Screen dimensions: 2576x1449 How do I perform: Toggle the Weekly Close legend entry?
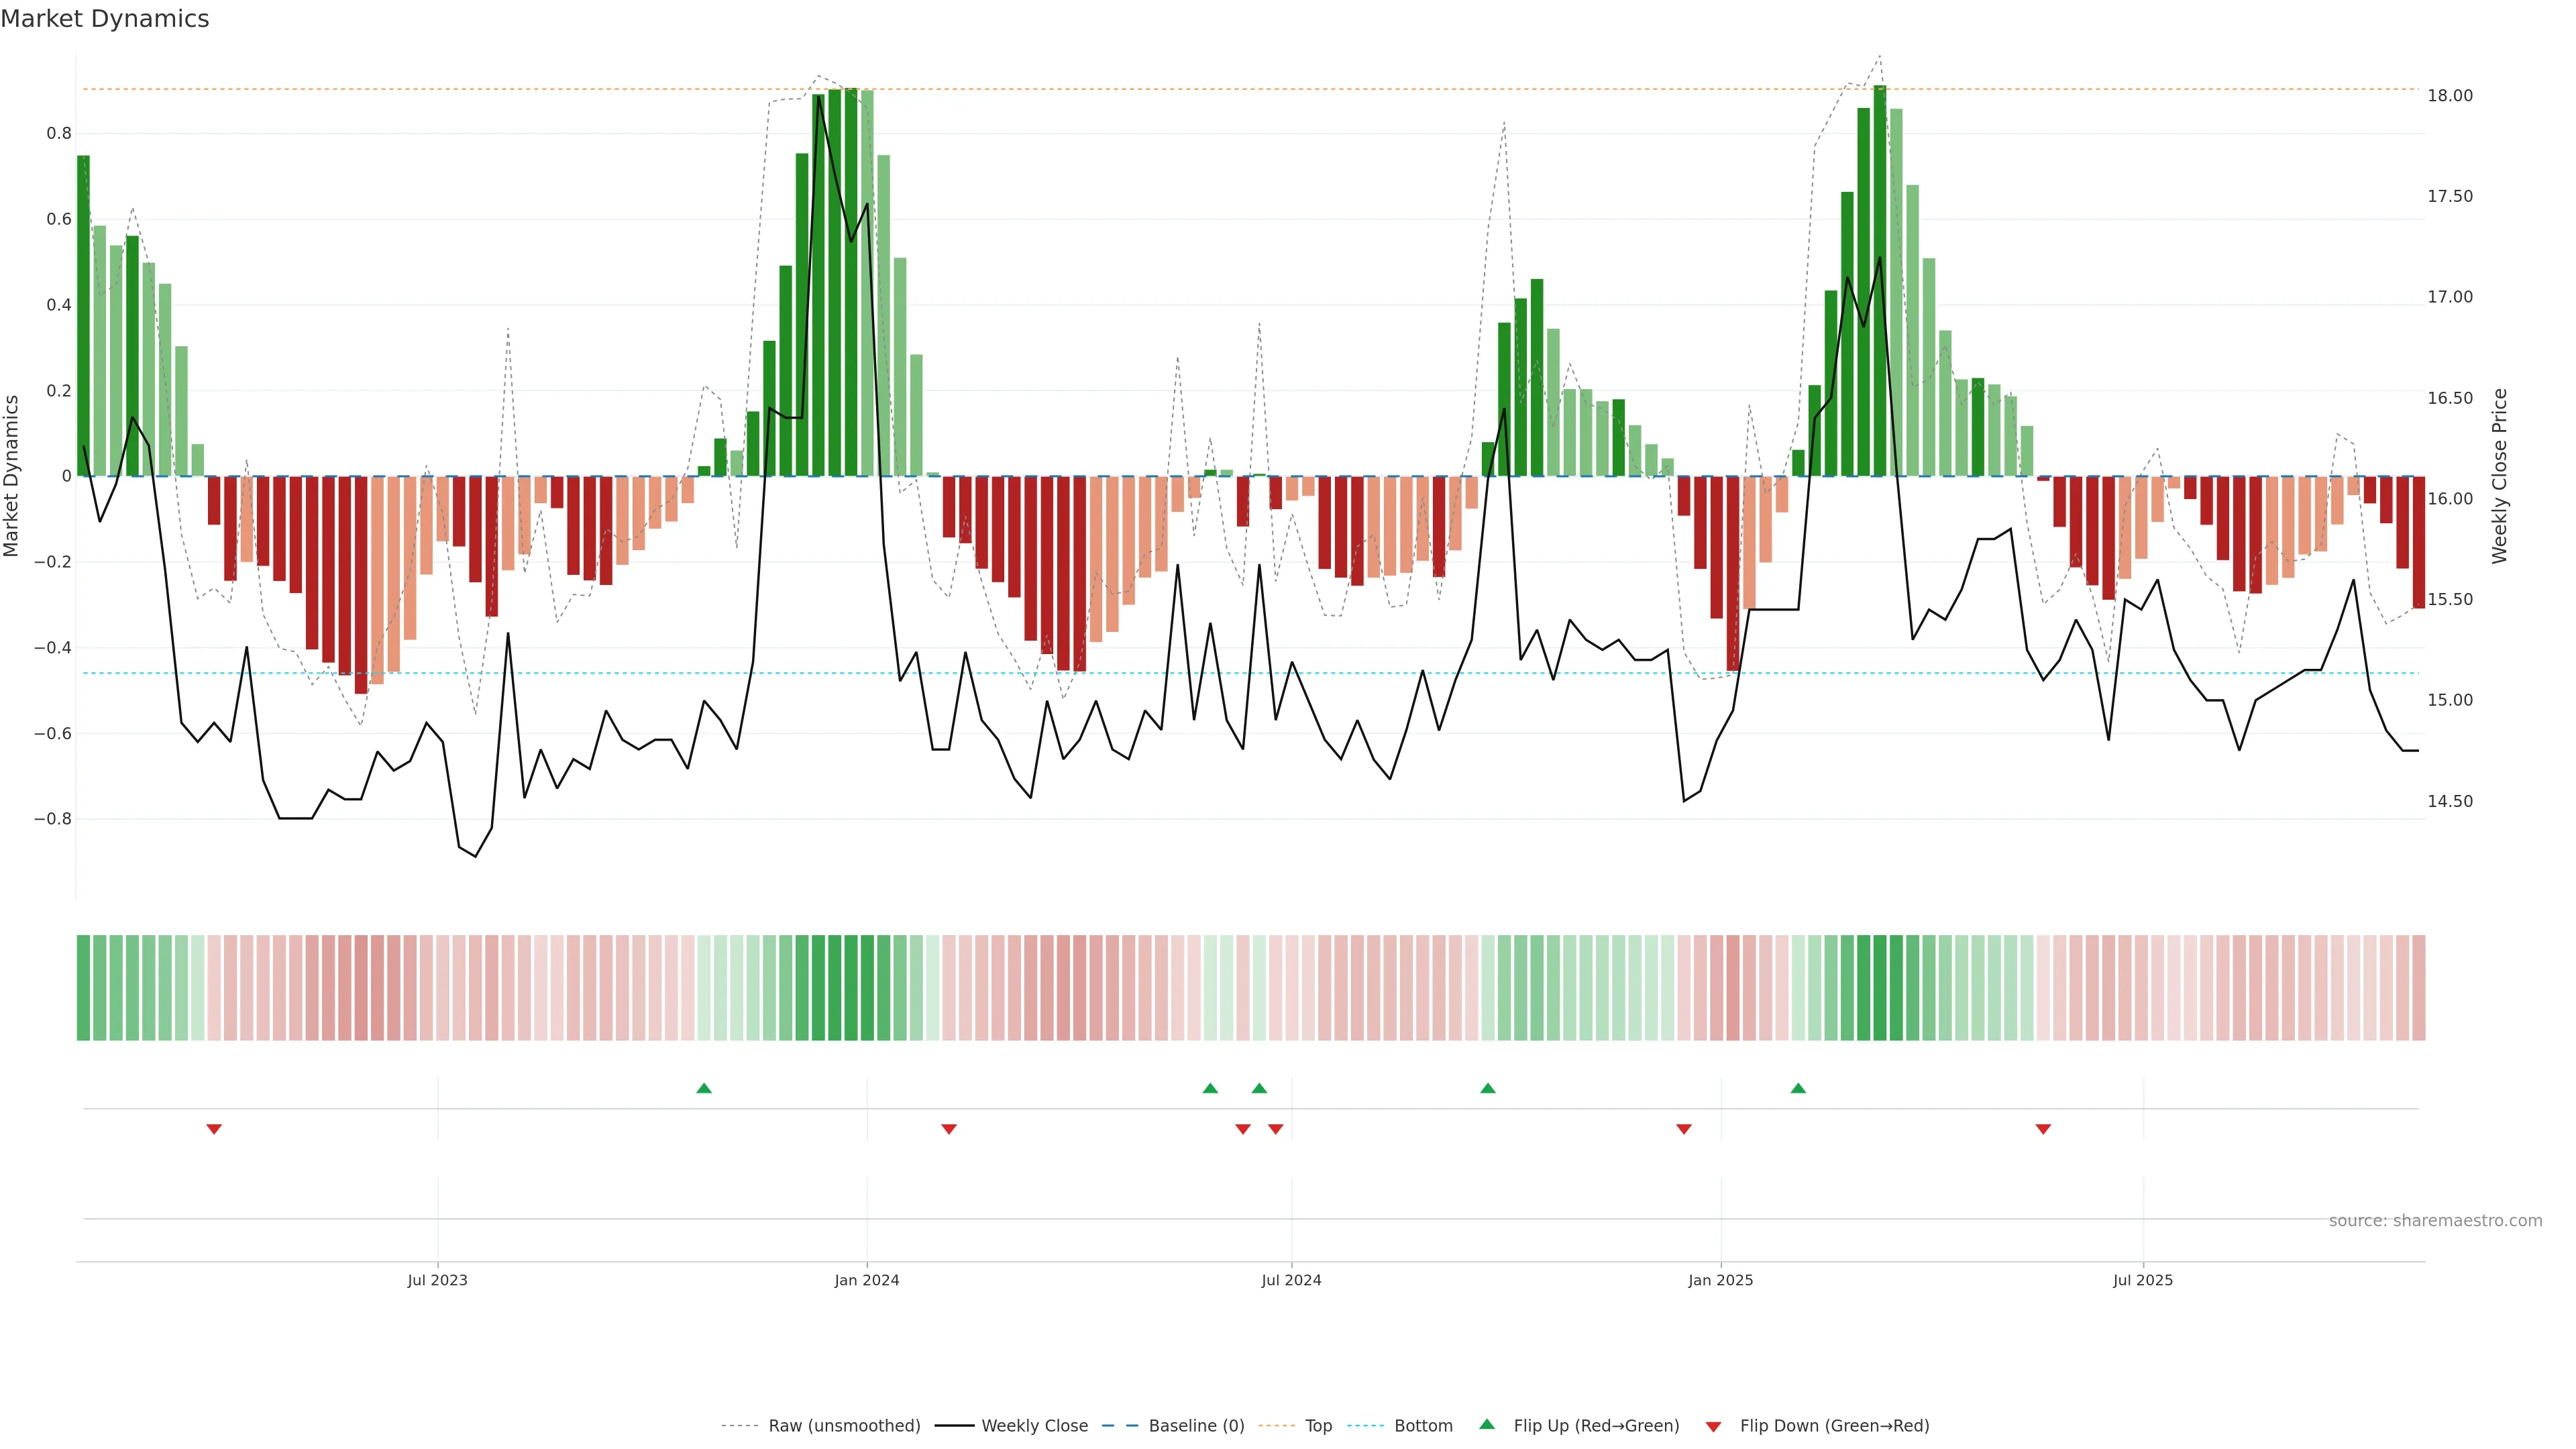(1034, 1426)
